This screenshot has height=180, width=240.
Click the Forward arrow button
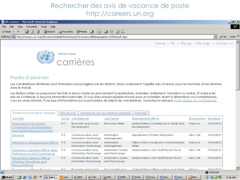[x=18, y=32]
